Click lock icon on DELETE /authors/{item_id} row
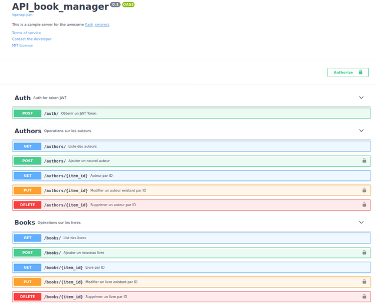Screen dimensions: 377x307 (364, 204)
